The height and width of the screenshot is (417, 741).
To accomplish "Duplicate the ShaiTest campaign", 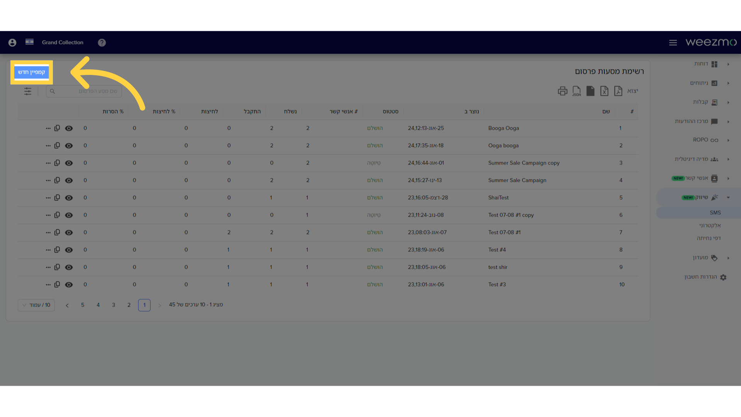I will tap(57, 197).
